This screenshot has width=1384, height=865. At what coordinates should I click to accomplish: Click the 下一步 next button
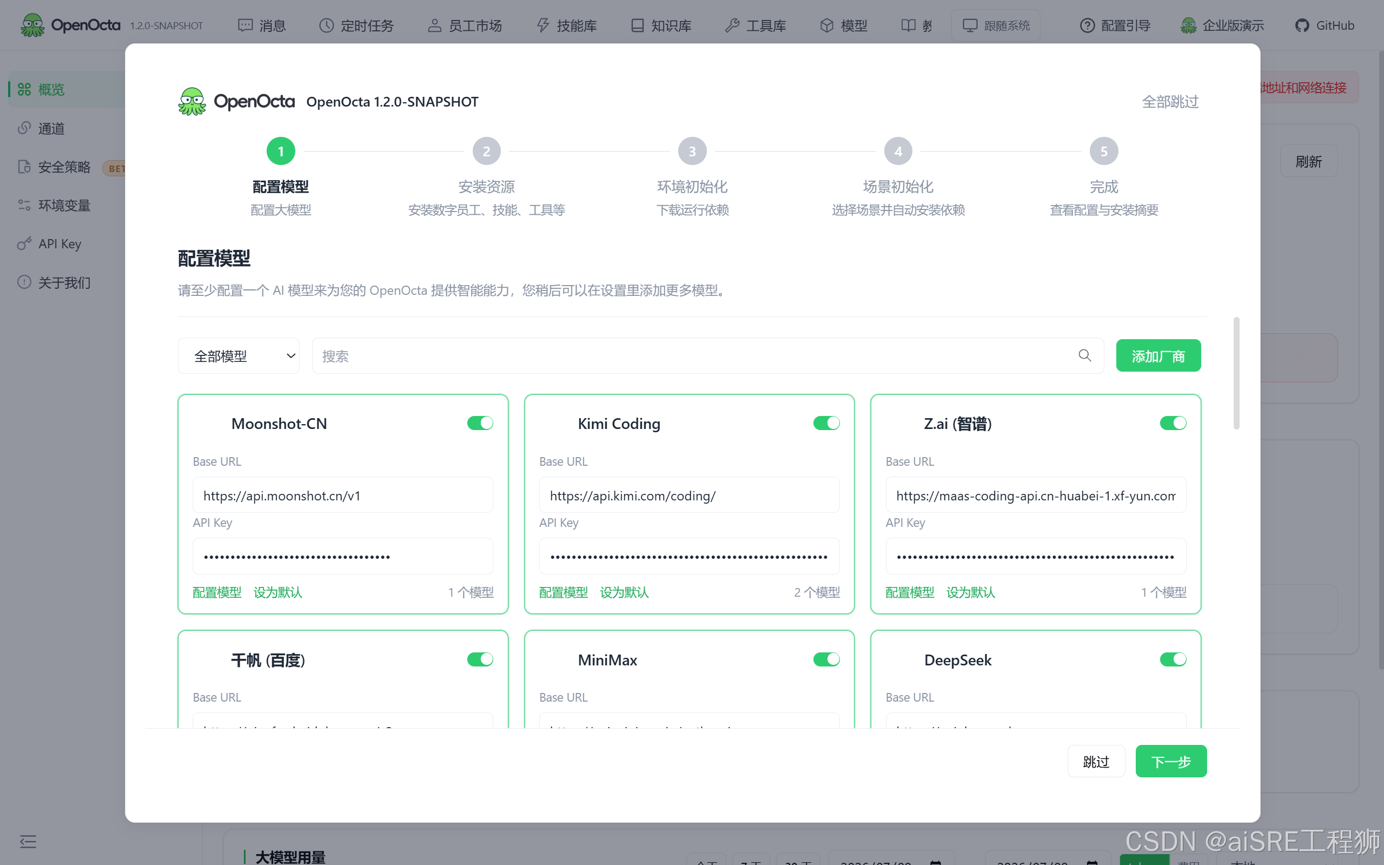1171,762
